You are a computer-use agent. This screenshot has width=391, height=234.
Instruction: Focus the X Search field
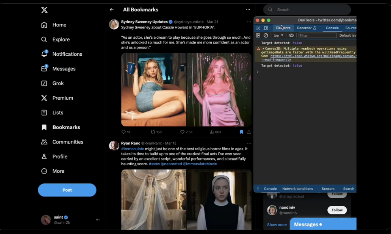(307, 10)
